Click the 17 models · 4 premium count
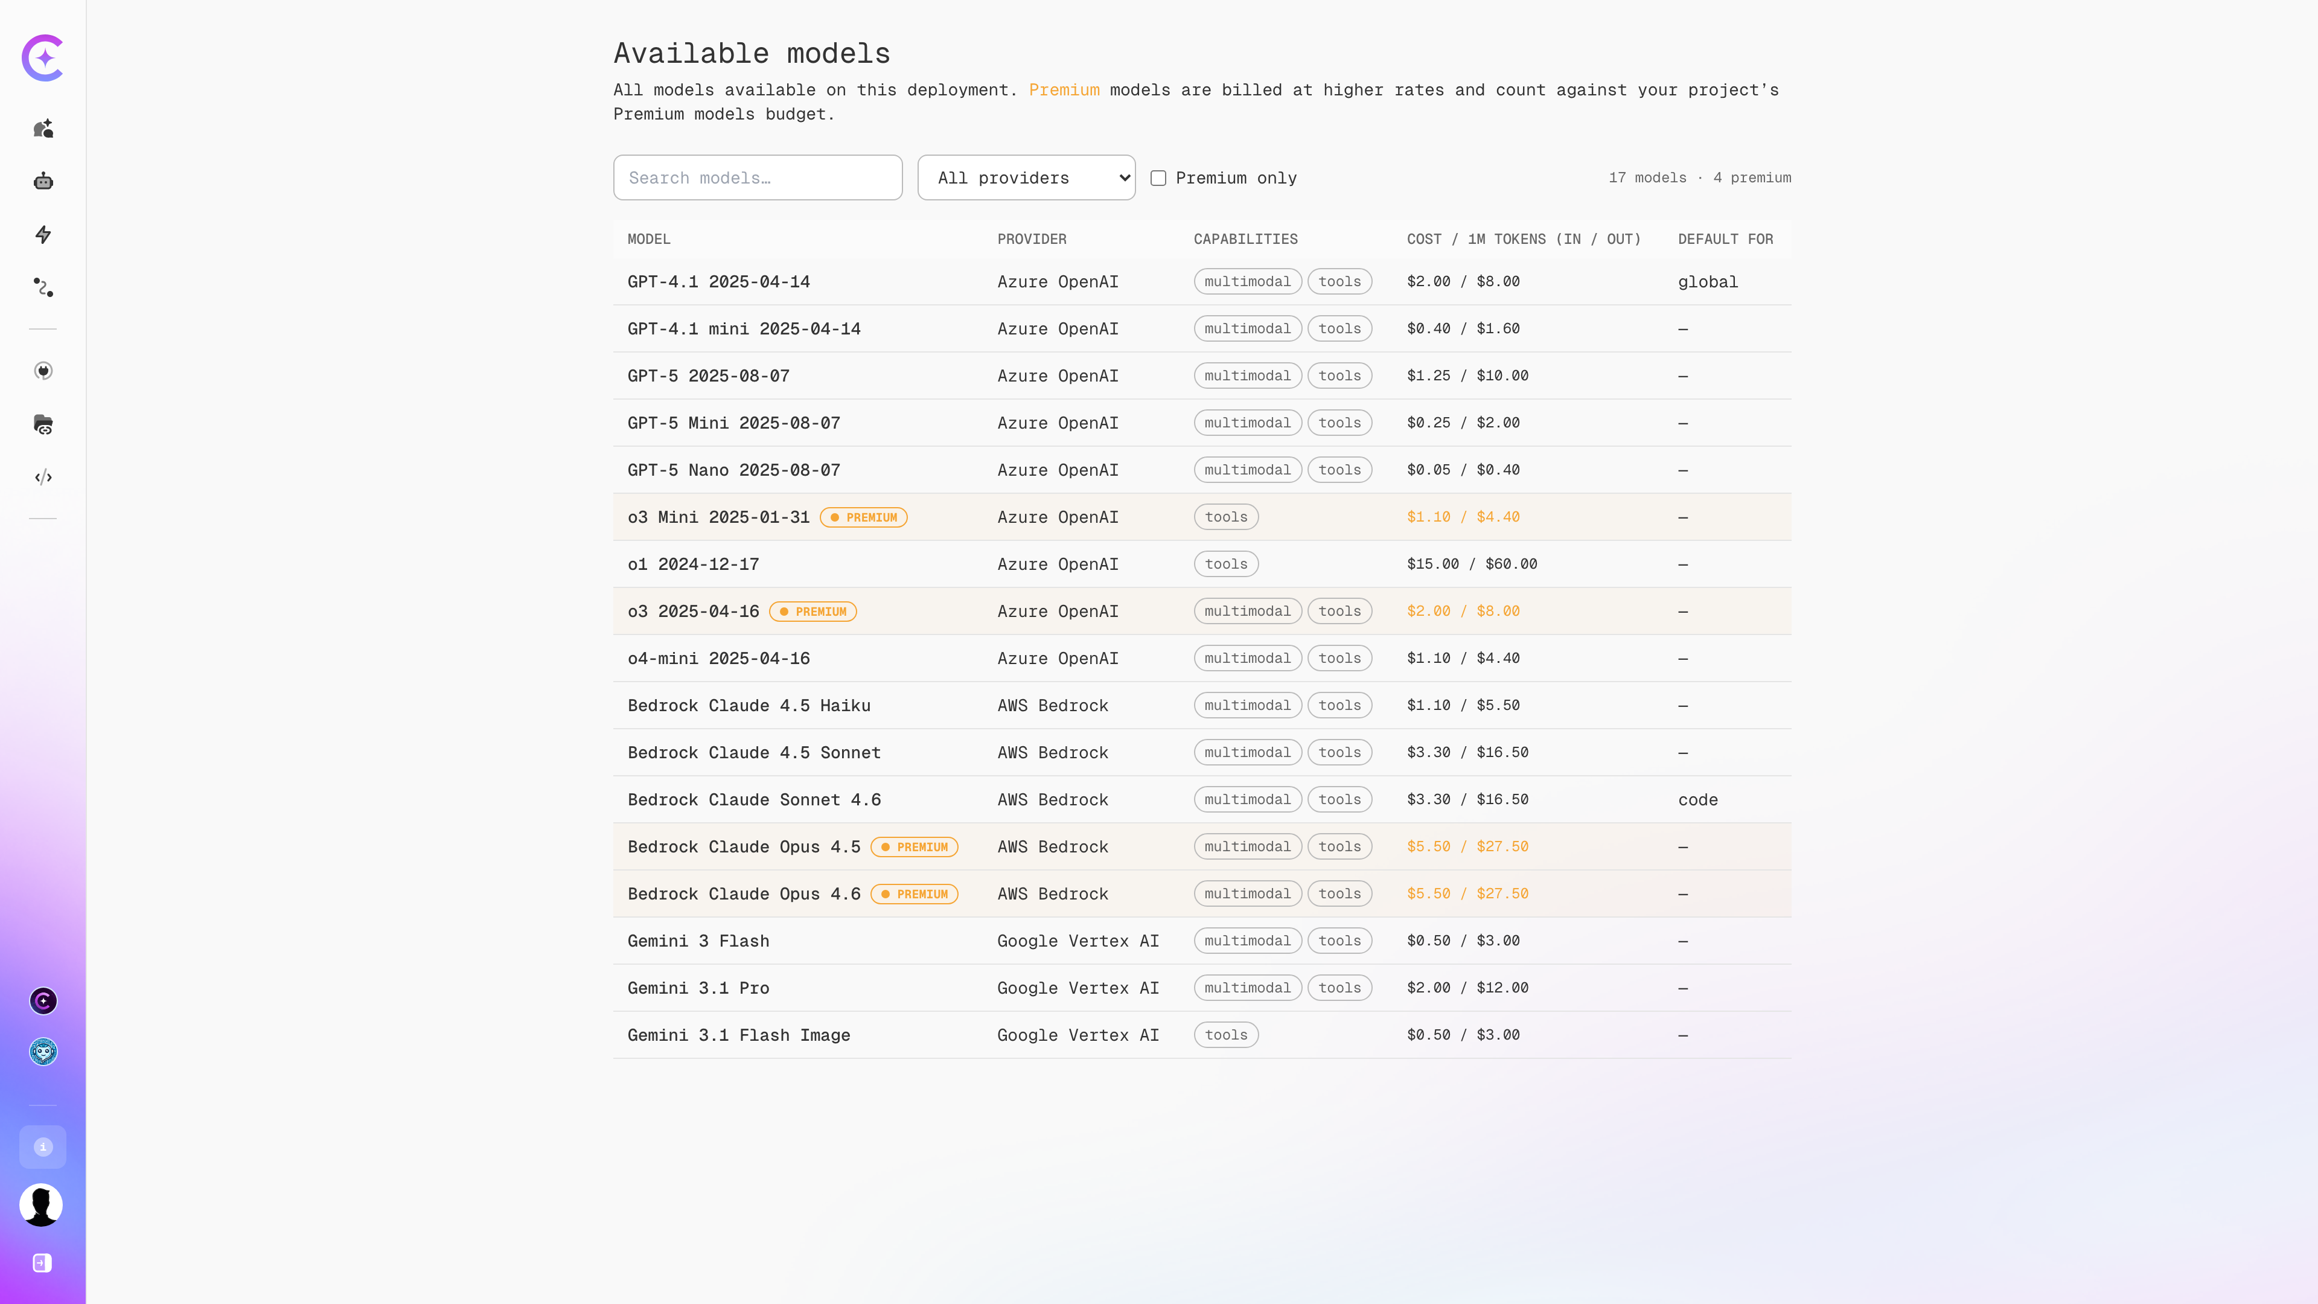This screenshot has height=1304, width=2318. click(x=1700, y=178)
